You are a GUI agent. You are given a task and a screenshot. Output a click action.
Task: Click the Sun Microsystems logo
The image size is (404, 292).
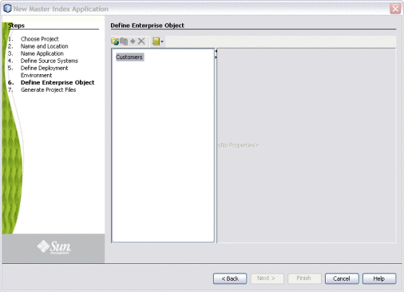(x=54, y=247)
